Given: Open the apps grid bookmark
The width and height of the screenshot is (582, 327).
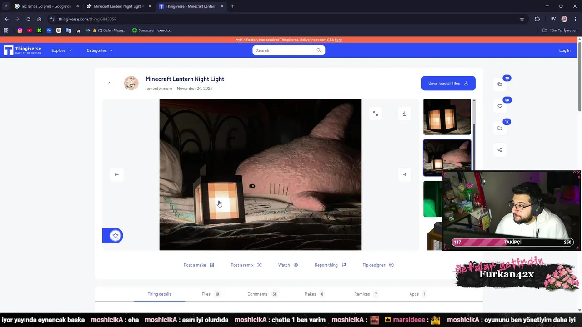Looking at the screenshot, I should coord(6,30).
